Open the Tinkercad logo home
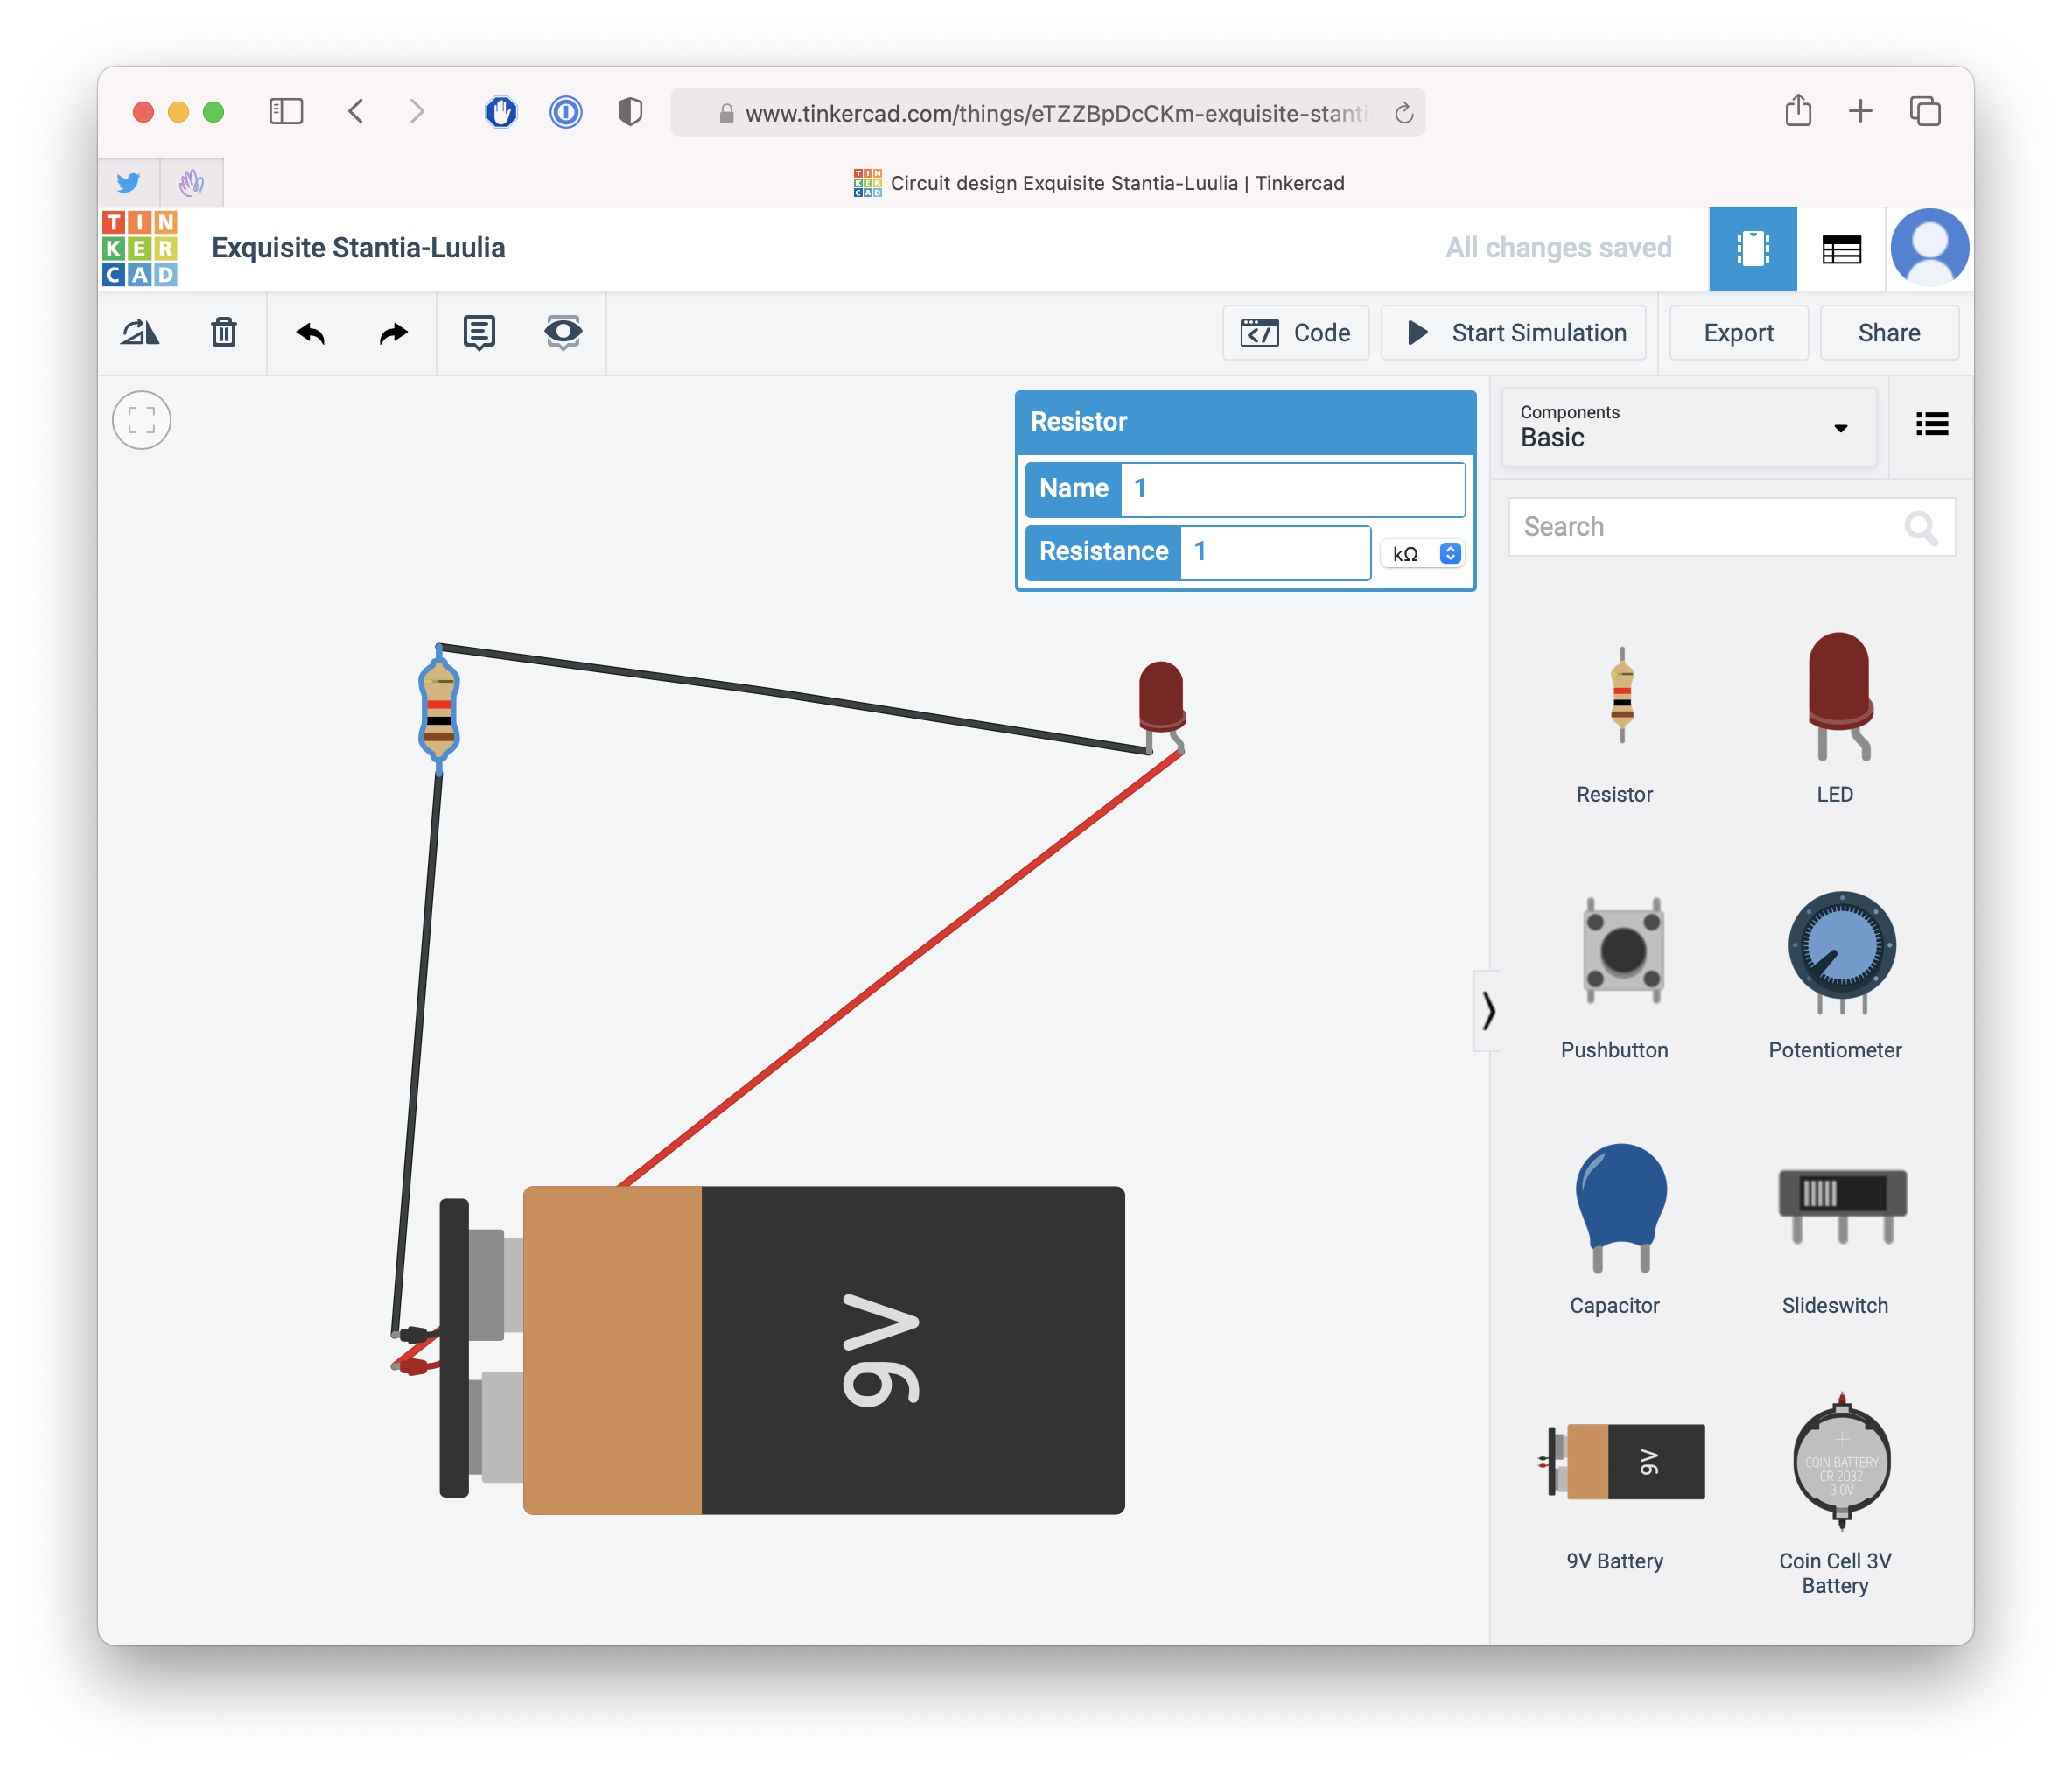The image size is (2072, 1775). (140, 249)
